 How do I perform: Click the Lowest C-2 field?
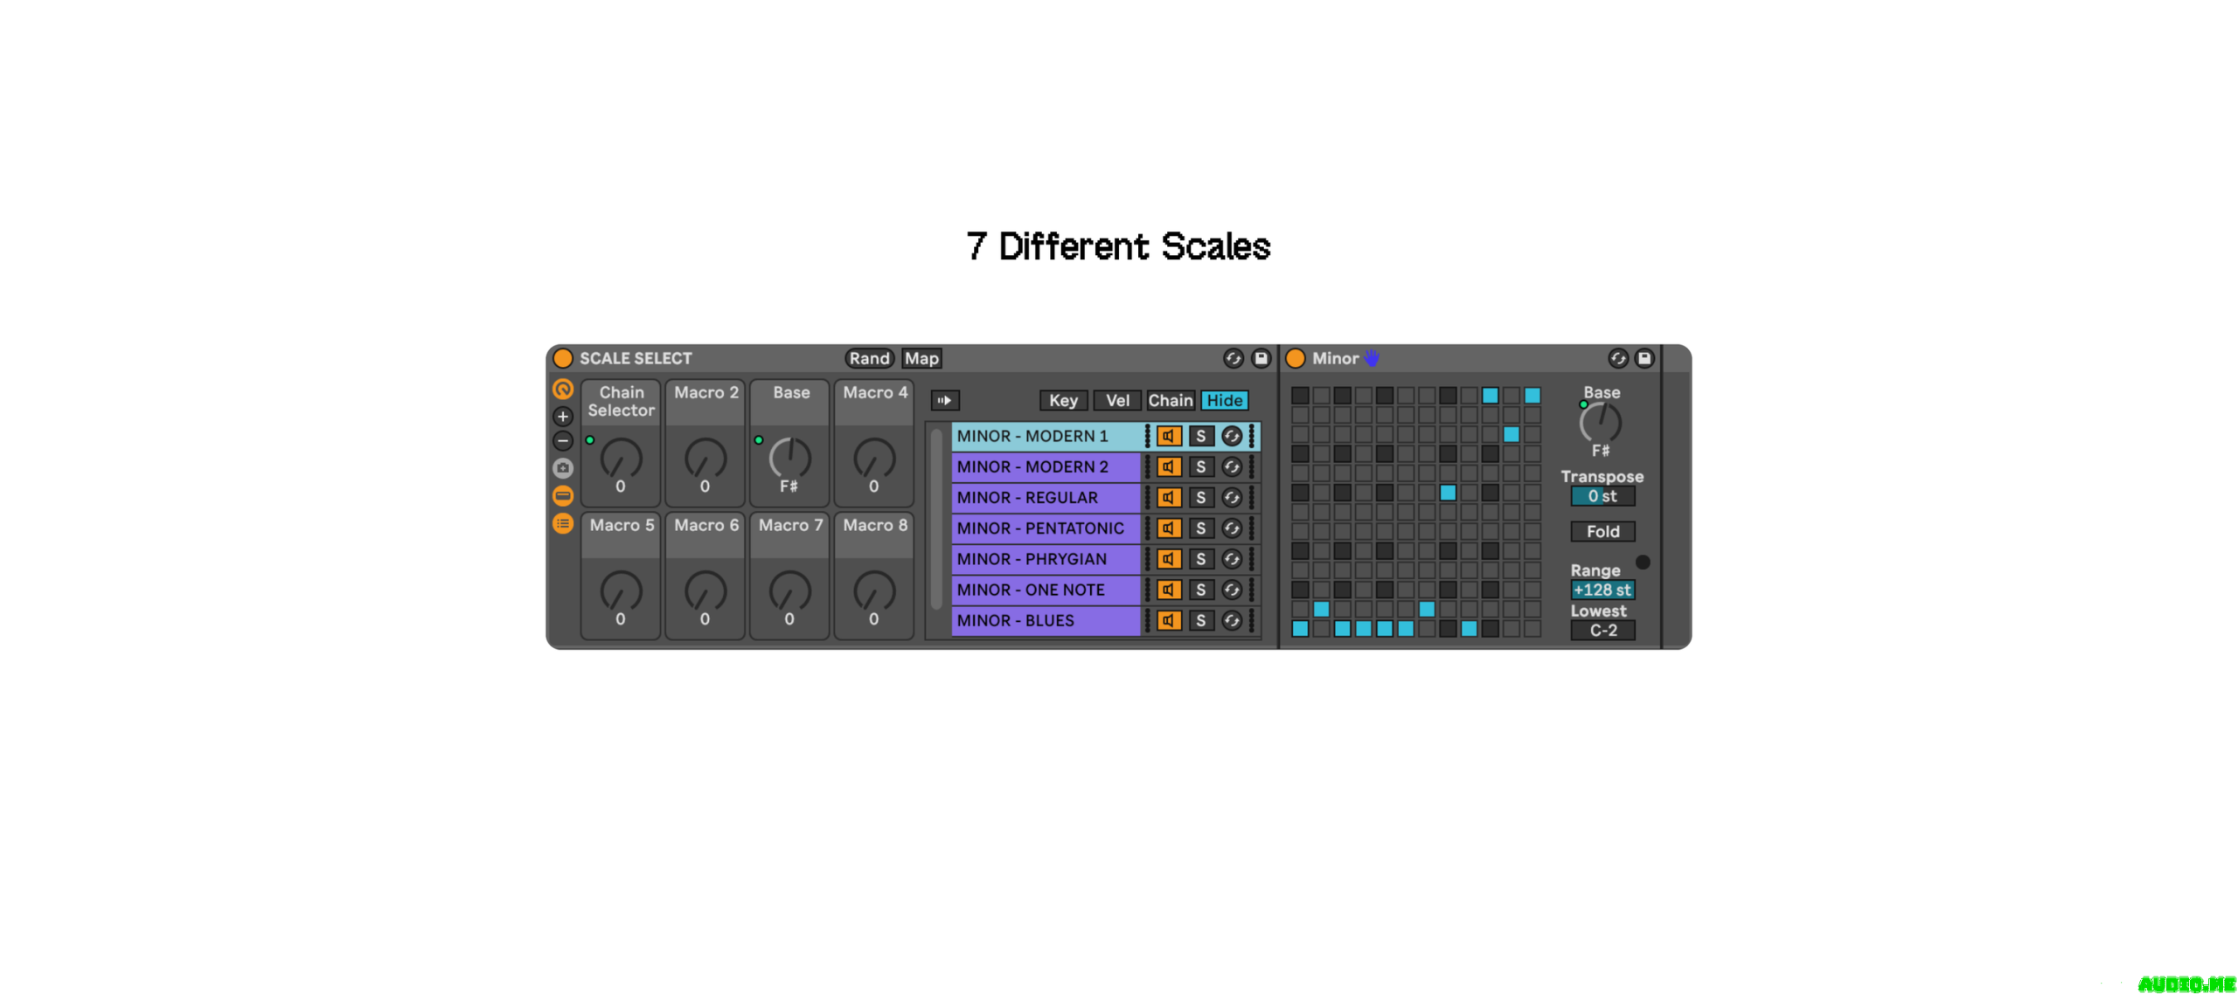coord(1602,630)
